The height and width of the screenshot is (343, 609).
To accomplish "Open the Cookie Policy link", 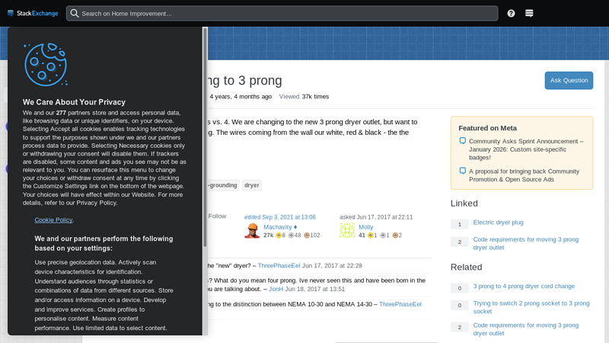I will 53,220.
